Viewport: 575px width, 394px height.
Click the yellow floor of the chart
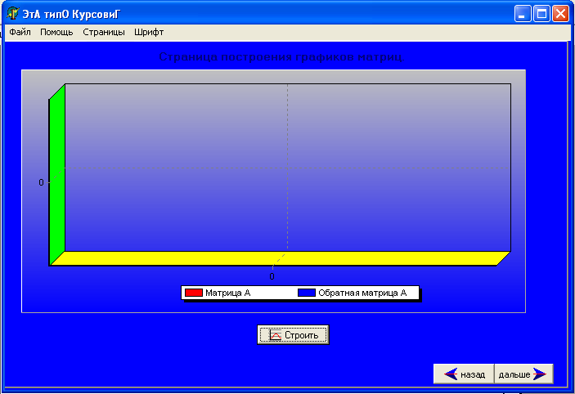(x=281, y=258)
